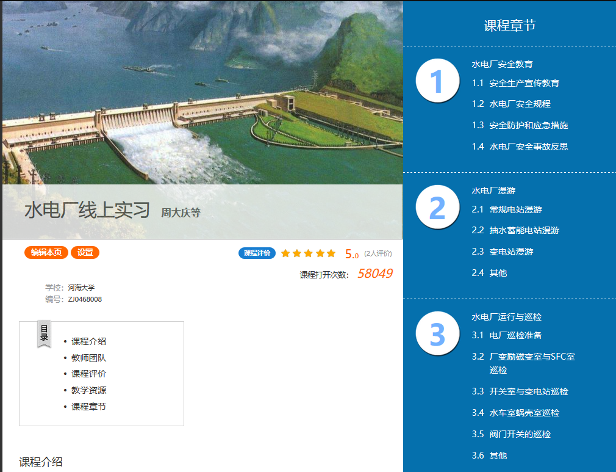The height and width of the screenshot is (472, 616).
Task: Click the five-star rating icons
Action: (309, 253)
